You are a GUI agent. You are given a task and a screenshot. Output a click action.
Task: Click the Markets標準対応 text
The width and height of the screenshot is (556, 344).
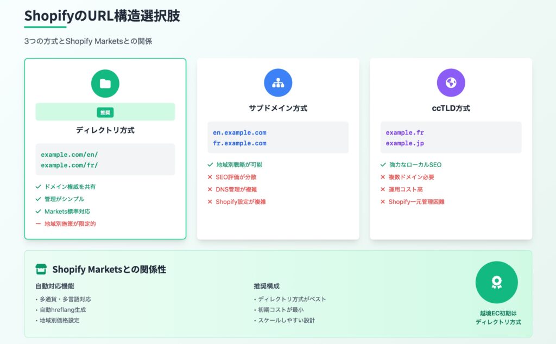[67, 212]
